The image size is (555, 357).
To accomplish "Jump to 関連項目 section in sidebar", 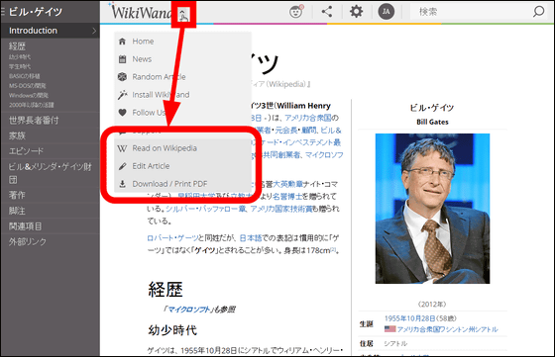I will pyautogui.click(x=25, y=226).
